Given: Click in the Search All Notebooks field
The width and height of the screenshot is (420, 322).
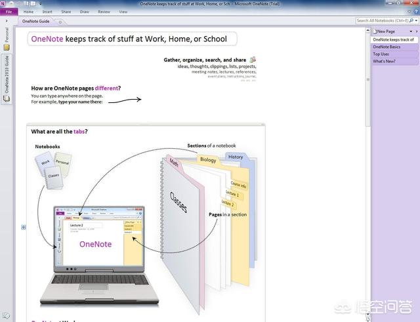Looking at the screenshot, I should [382, 20].
